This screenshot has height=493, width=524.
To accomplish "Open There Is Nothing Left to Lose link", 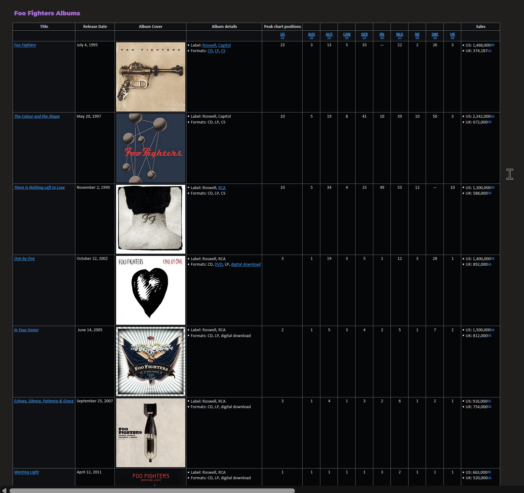I will pyautogui.click(x=40, y=188).
